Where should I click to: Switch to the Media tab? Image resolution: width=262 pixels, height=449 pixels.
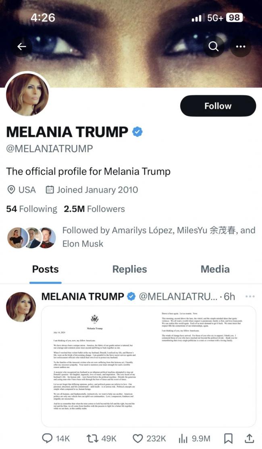click(215, 269)
